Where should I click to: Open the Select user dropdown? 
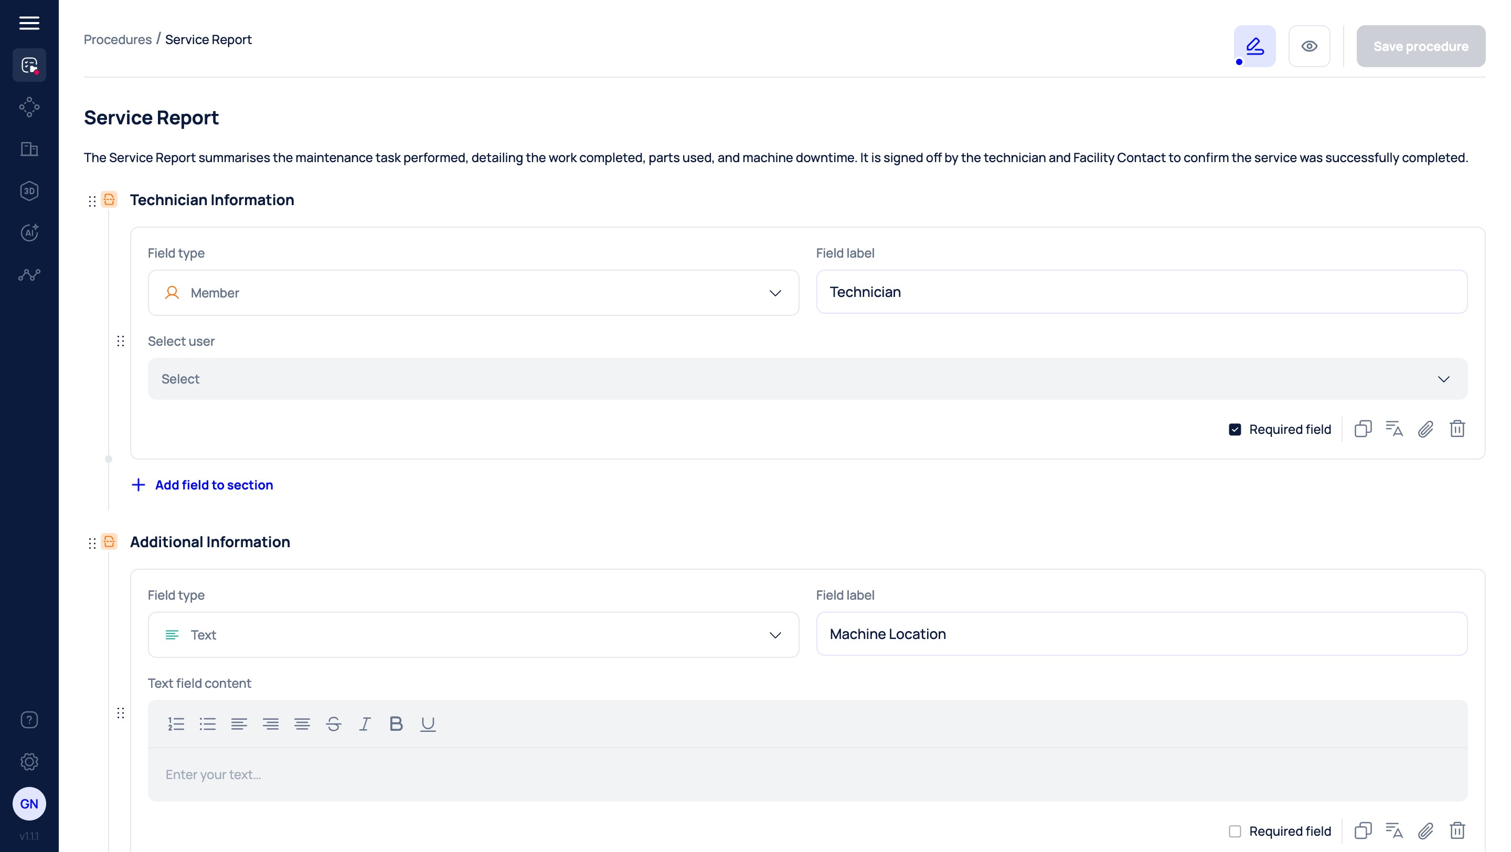807,379
